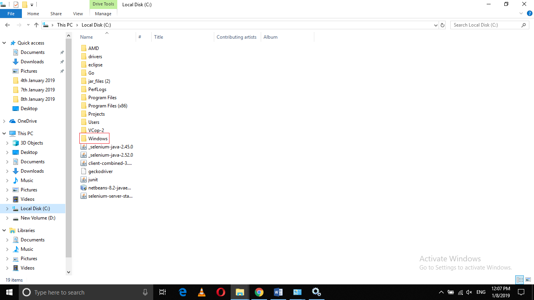Click the search magnifier in the search box

click(x=524, y=25)
